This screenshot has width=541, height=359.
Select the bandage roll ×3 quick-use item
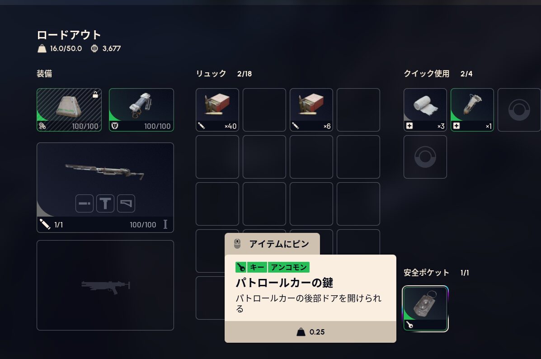pyautogui.click(x=425, y=110)
